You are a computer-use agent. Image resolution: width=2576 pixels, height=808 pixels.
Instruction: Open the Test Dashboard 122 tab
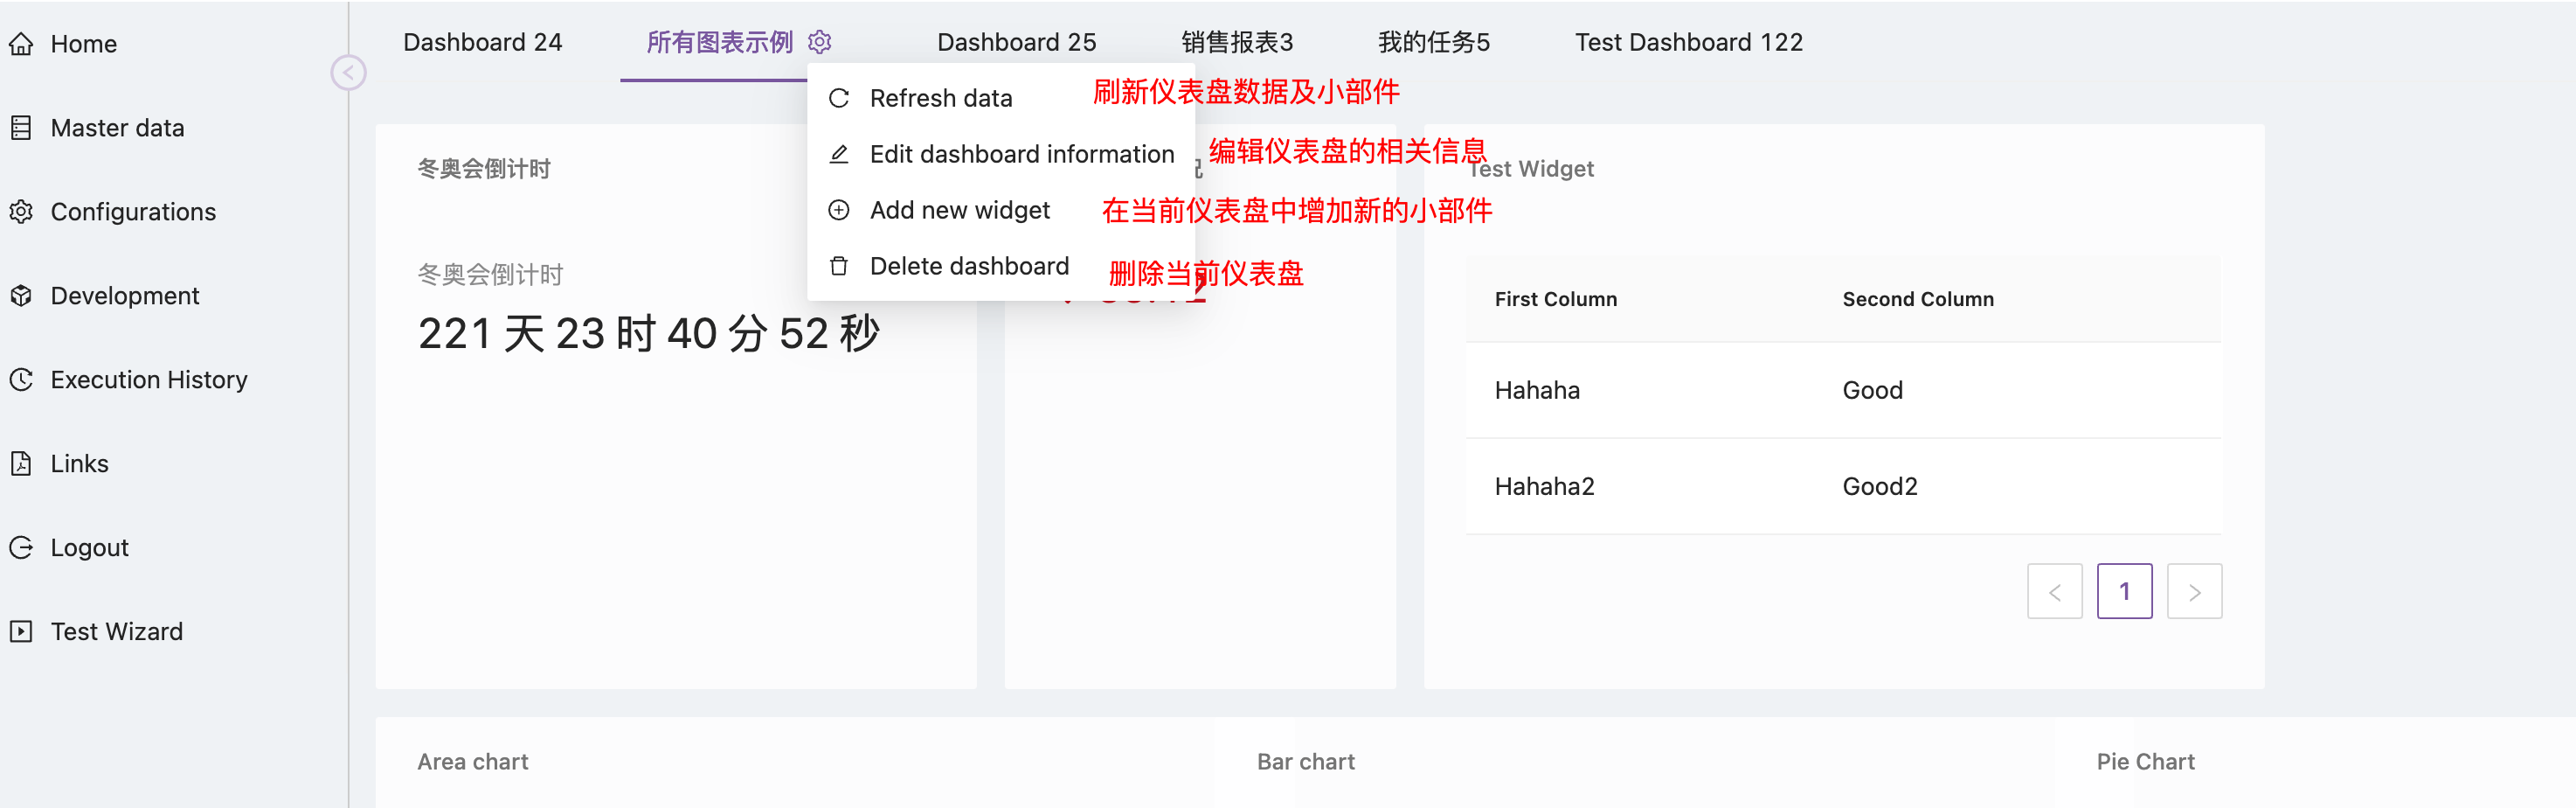click(1688, 42)
